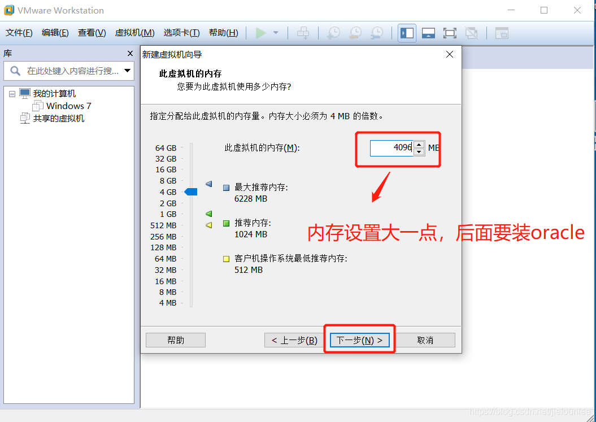Collapse the 我的计算机 tree node
596x422 pixels.
[12, 93]
